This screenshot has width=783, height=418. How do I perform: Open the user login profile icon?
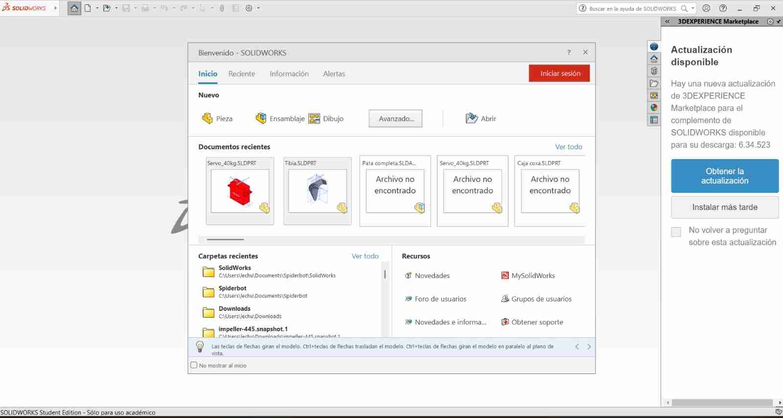coord(706,8)
